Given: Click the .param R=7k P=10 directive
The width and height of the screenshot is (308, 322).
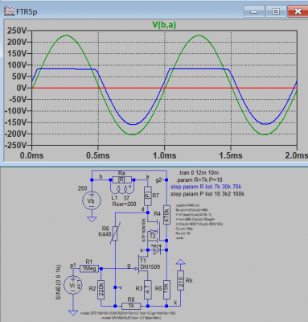Looking at the screenshot, I should (199, 180).
